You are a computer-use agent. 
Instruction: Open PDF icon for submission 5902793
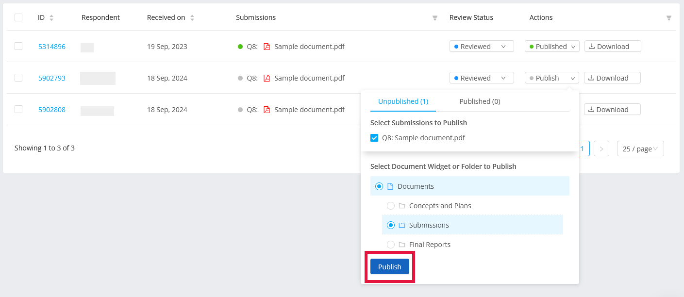[267, 78]
